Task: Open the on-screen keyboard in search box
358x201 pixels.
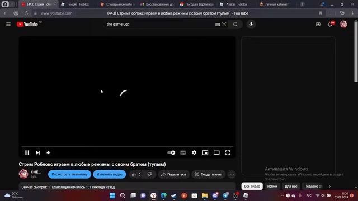Action: click(218, 25)
